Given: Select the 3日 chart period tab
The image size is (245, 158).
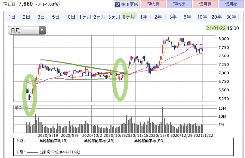Looking at the screenshot, I should [41, 17].
